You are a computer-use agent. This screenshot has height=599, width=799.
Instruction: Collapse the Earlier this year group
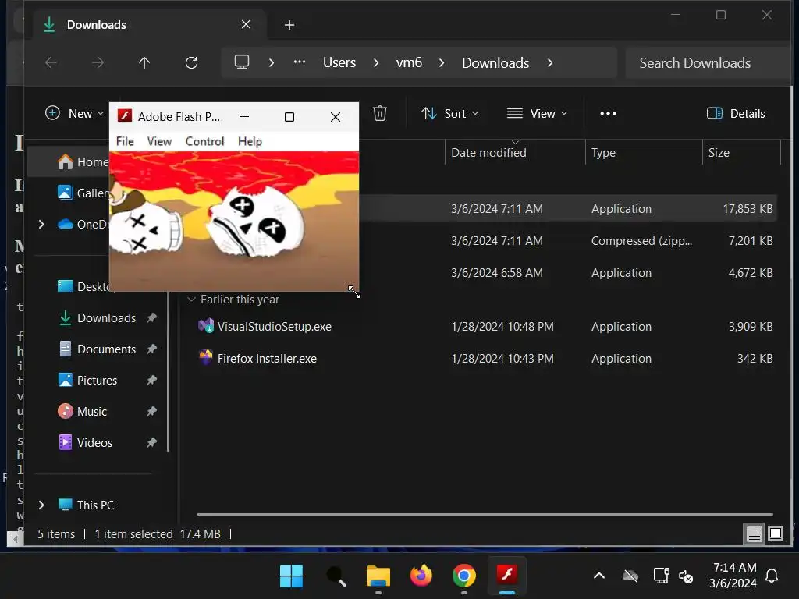192,299
